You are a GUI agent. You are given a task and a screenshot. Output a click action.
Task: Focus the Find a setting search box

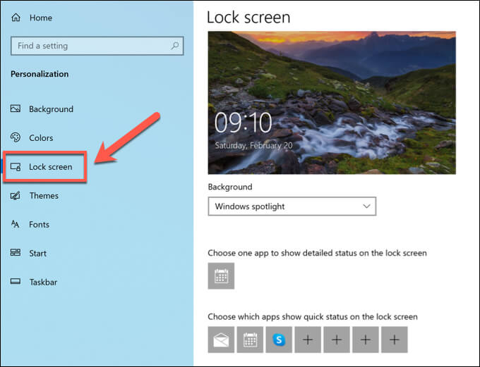point(97,46)
